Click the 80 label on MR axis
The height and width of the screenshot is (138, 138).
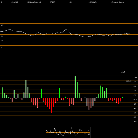click(134, 82)
